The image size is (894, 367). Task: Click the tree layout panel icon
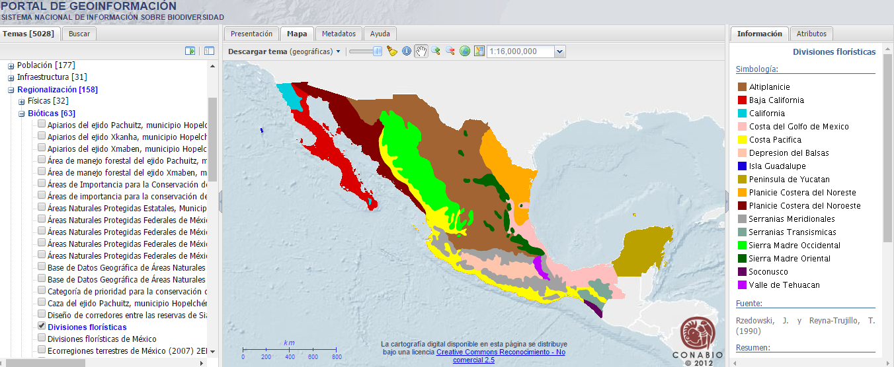click(x=209, y=51)
